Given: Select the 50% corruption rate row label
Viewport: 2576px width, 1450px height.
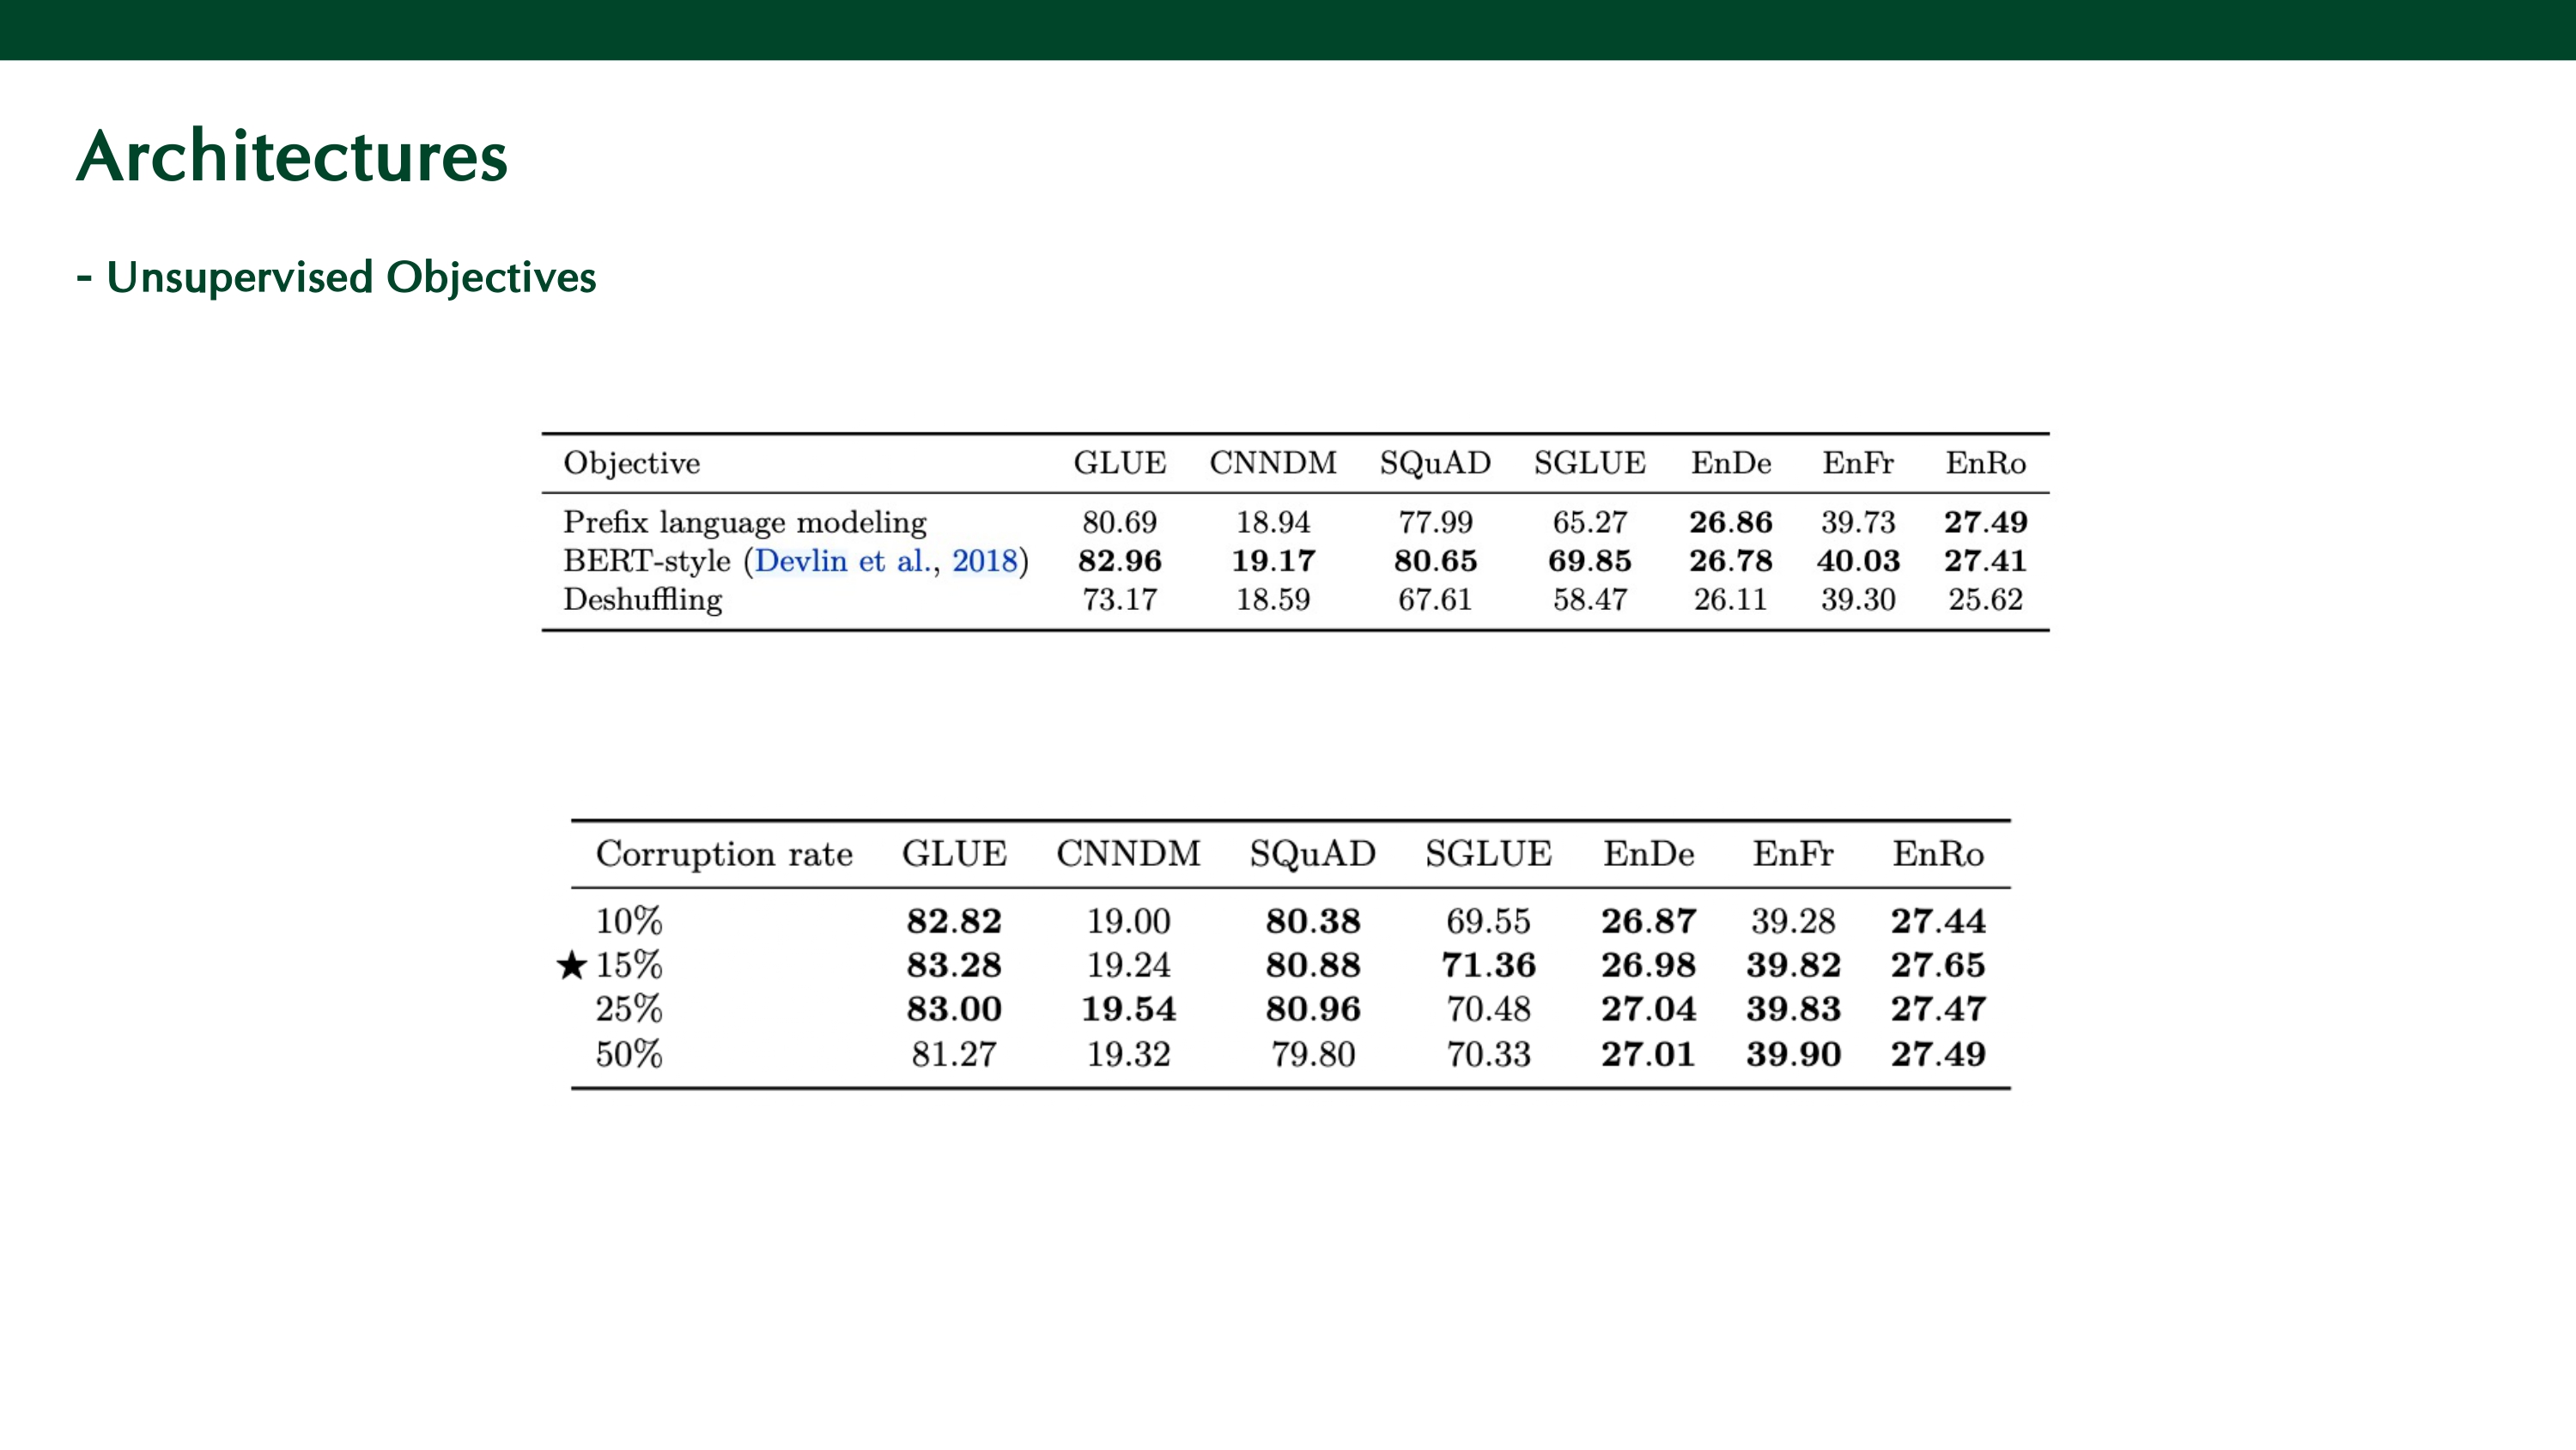Looking at the screenshot, I should click(x=629, y=1054).
